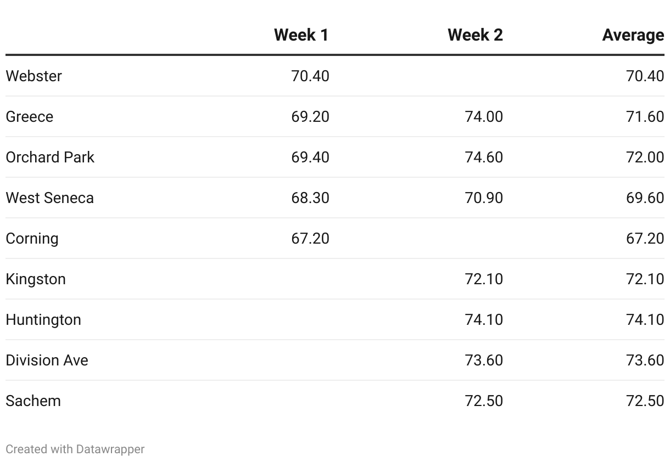Click the Week 2 column header
The height and width of the screenshot is (462, 670).
(x=475, y=35)
